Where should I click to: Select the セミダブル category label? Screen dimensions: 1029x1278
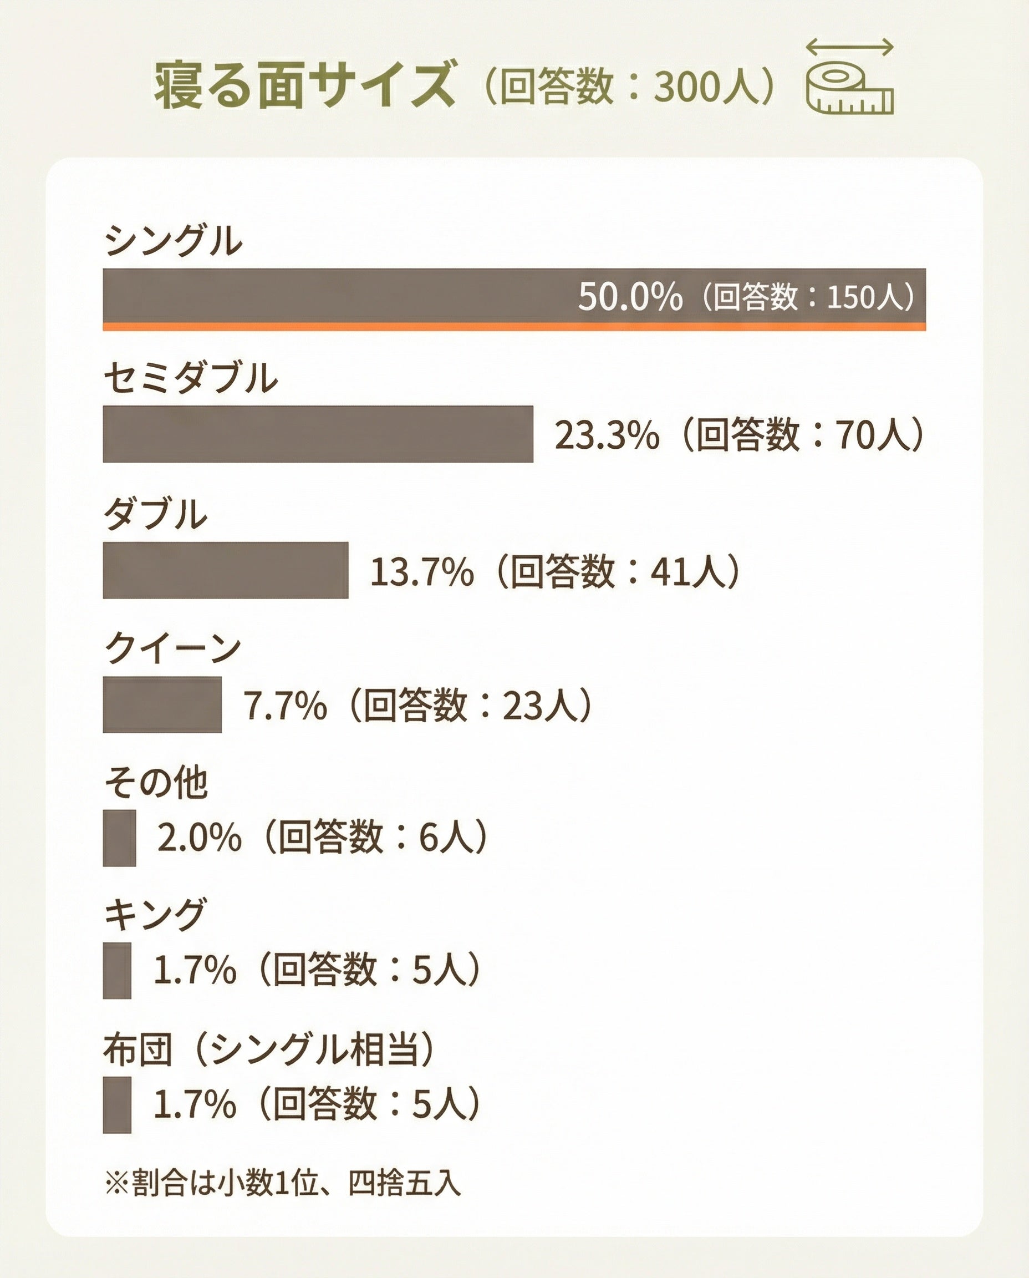click(x=190, y=378)
